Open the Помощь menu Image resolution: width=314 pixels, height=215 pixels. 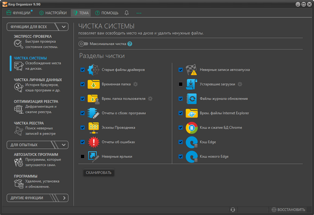[106, 12]
